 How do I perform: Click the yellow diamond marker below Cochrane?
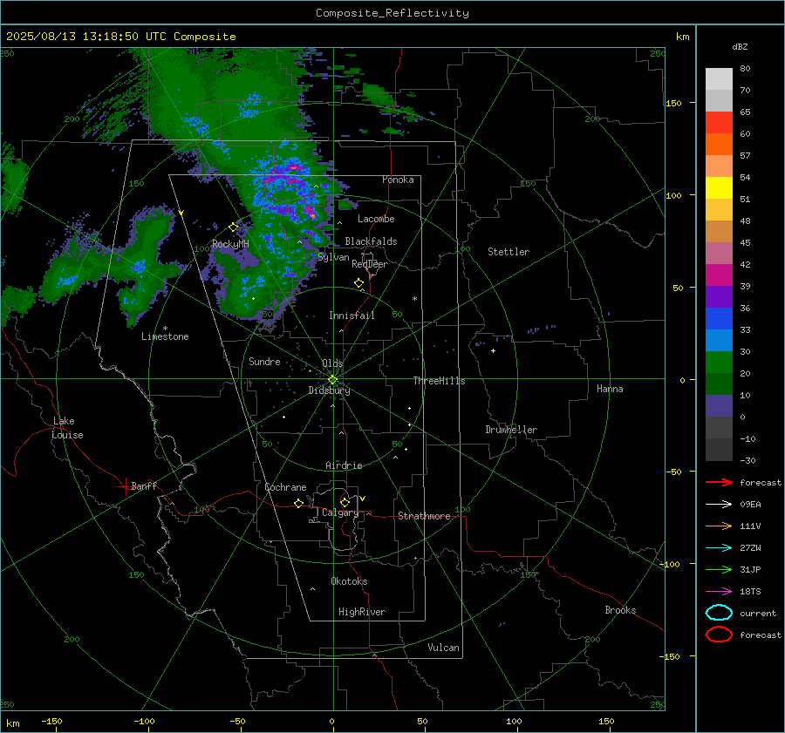(x=299, y=503)
